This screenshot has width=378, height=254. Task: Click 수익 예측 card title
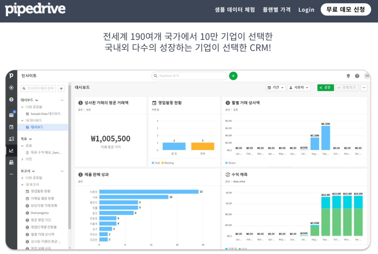[x=239, y=175]
